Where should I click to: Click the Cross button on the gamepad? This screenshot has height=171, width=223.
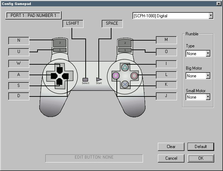pyautogui.click(x=125, y=84)
